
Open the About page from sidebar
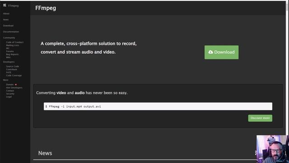tap(6, 14)
